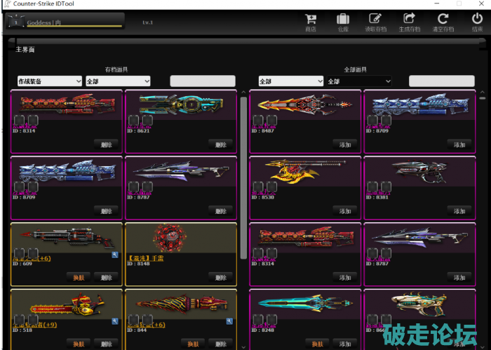Open the 仓库 warehouse briefcase icon
491x350 pixels.
tap(342, 20)
